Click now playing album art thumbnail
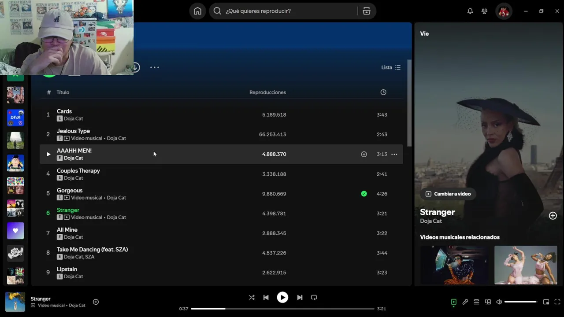The width and height of the screenshot is (564, 317). coord(15,302)
